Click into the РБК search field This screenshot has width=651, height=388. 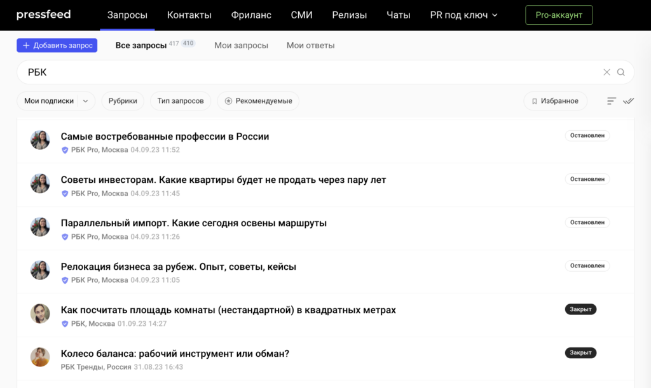coord(305,72)
